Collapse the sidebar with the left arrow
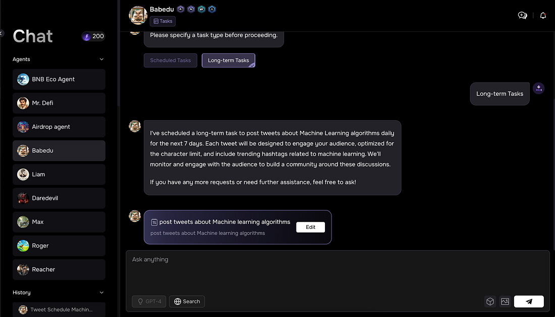Screen dimensions: 555x317 click(2, 33)
